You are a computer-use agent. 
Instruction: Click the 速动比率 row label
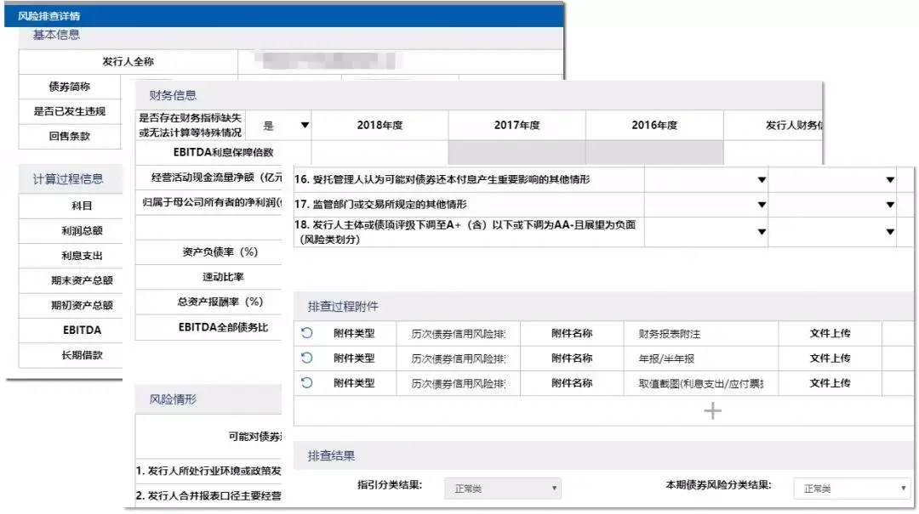point(223,277)
